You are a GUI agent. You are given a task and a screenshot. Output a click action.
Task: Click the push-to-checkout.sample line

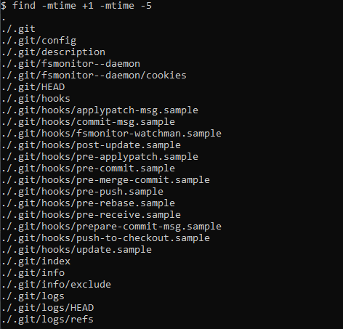point(105,238)
